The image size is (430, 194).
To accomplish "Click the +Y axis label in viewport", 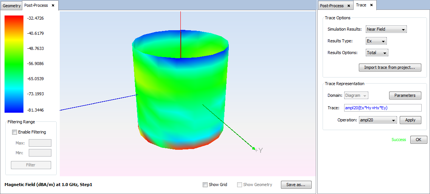I will tap(259, 150).
